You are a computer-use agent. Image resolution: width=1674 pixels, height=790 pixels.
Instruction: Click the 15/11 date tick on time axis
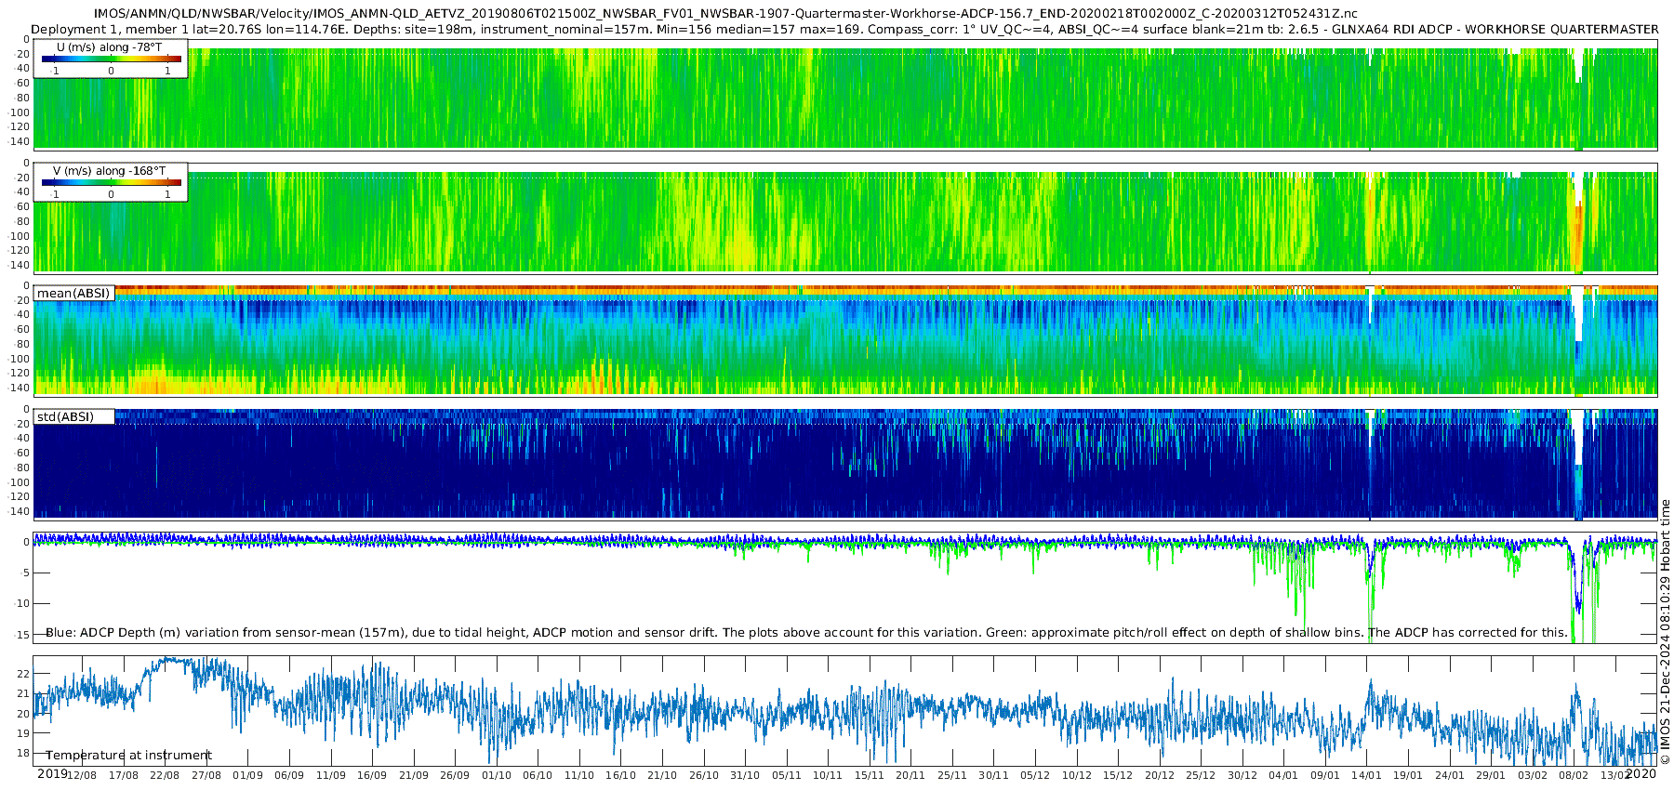[x=869, y=775]
